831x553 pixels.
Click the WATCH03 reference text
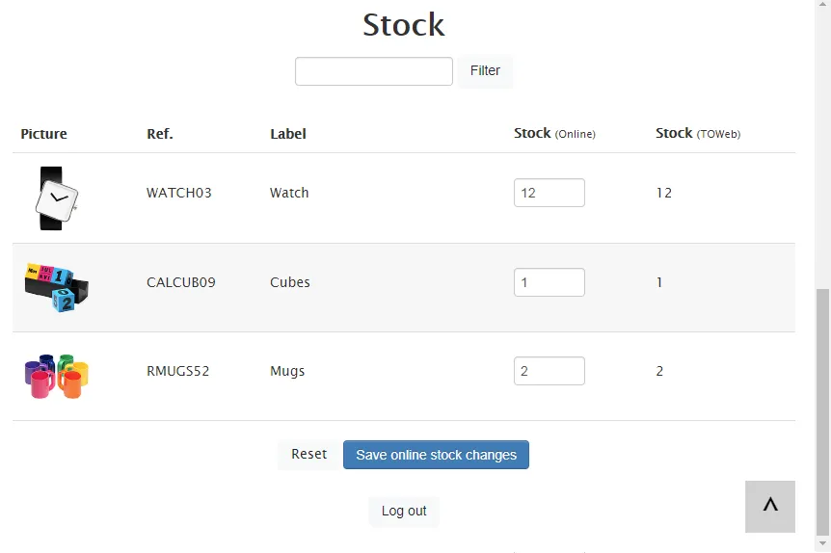(179, 193)
